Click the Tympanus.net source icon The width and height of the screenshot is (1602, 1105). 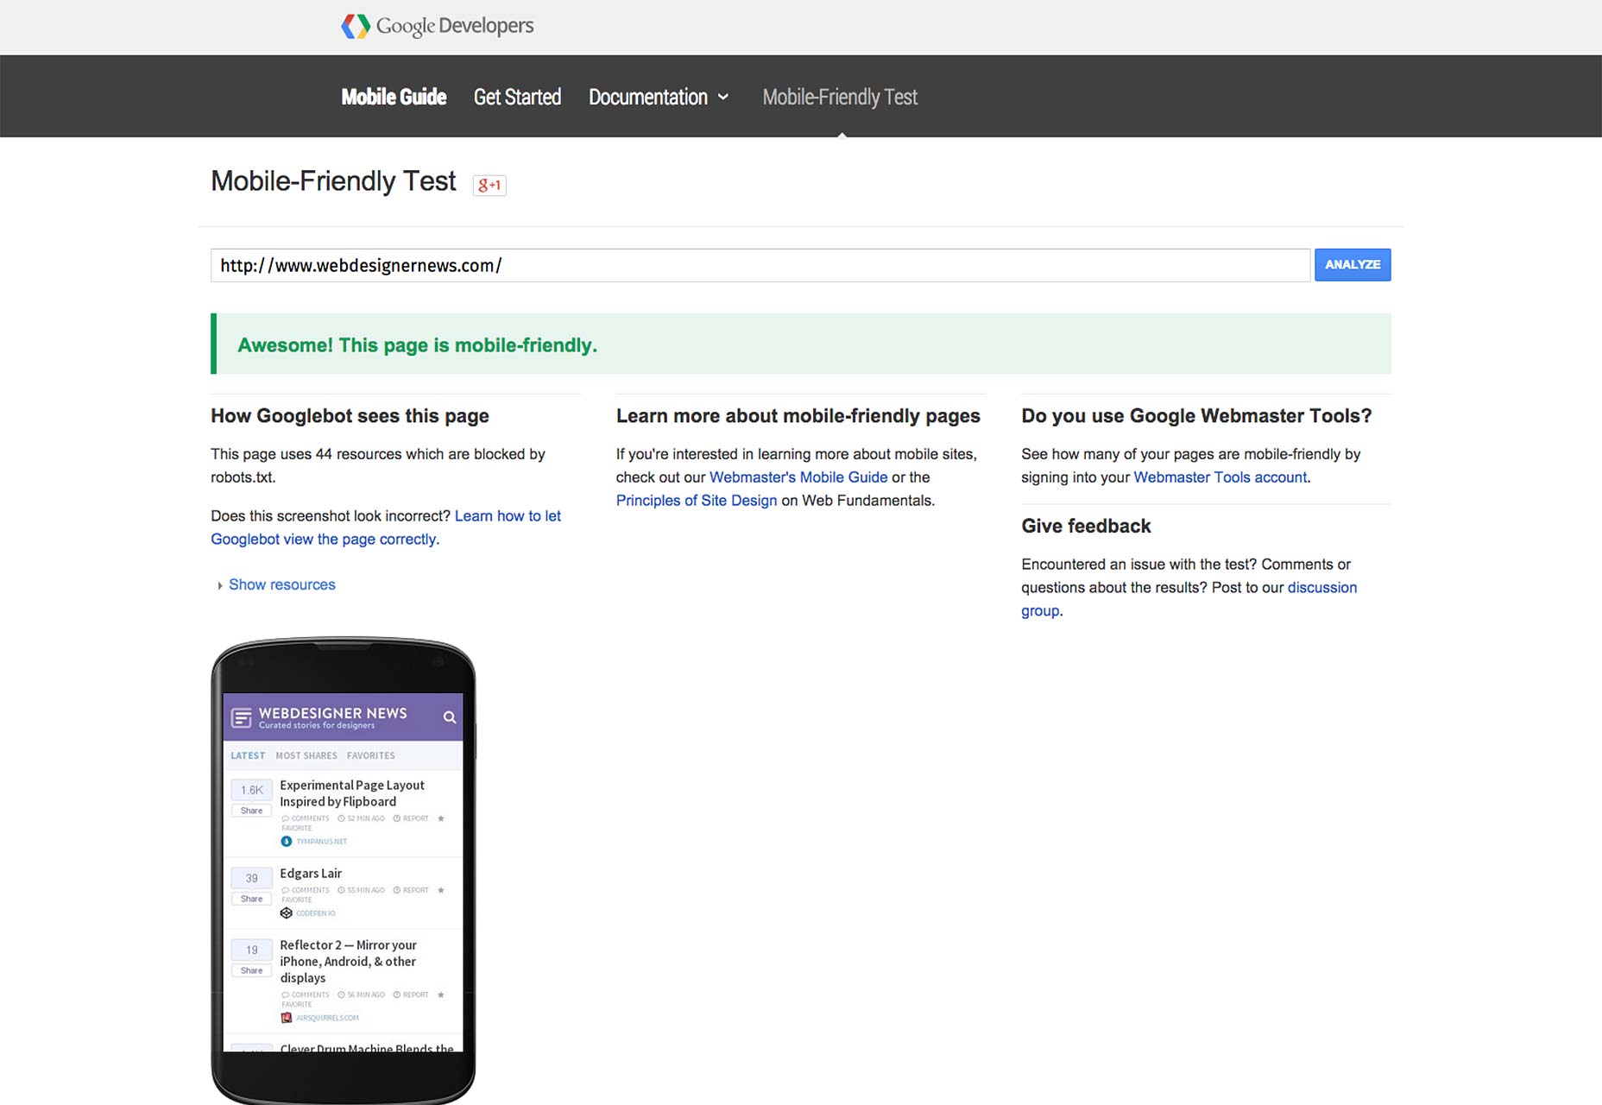287,842
